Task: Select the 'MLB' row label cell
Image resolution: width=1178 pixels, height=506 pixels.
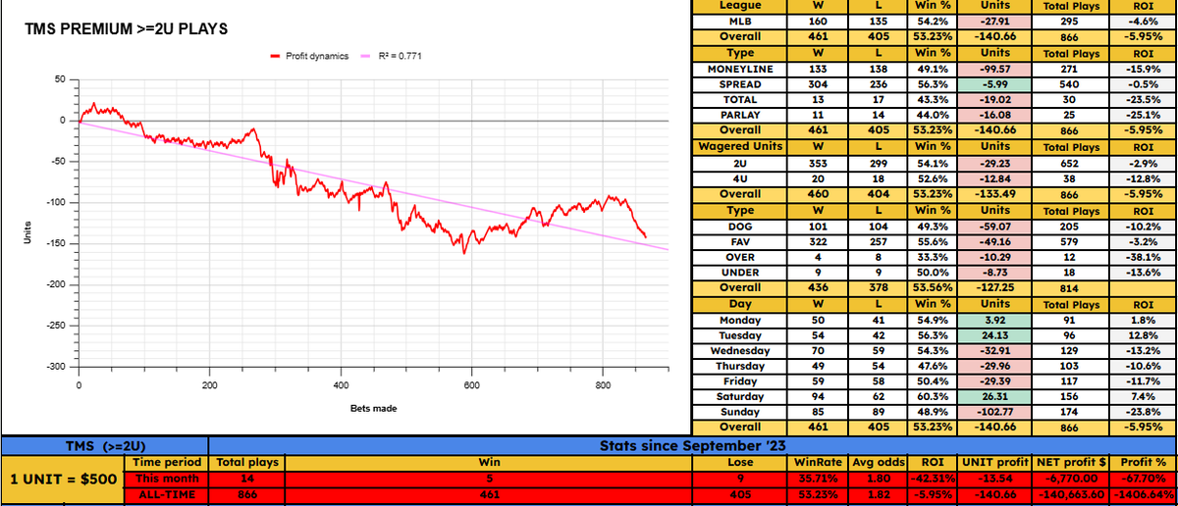Action: click(740, 21)
